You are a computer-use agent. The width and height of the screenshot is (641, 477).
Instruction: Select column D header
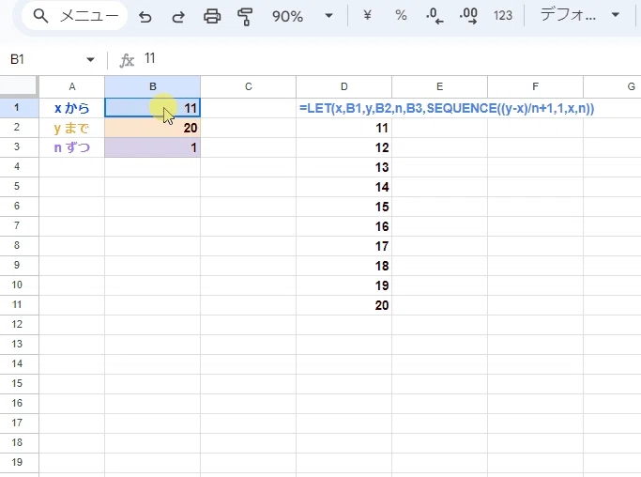[x=343, y=86]
